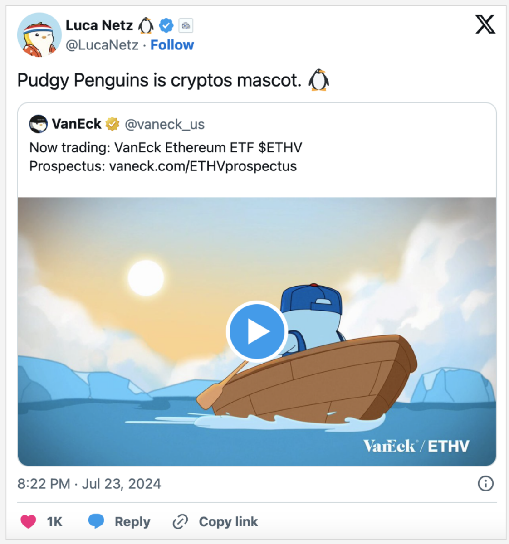The height and width of the screenshot is (544, 509).
Task: Open the vaneck.com/ETHVprospectus link
Action: 203,166
